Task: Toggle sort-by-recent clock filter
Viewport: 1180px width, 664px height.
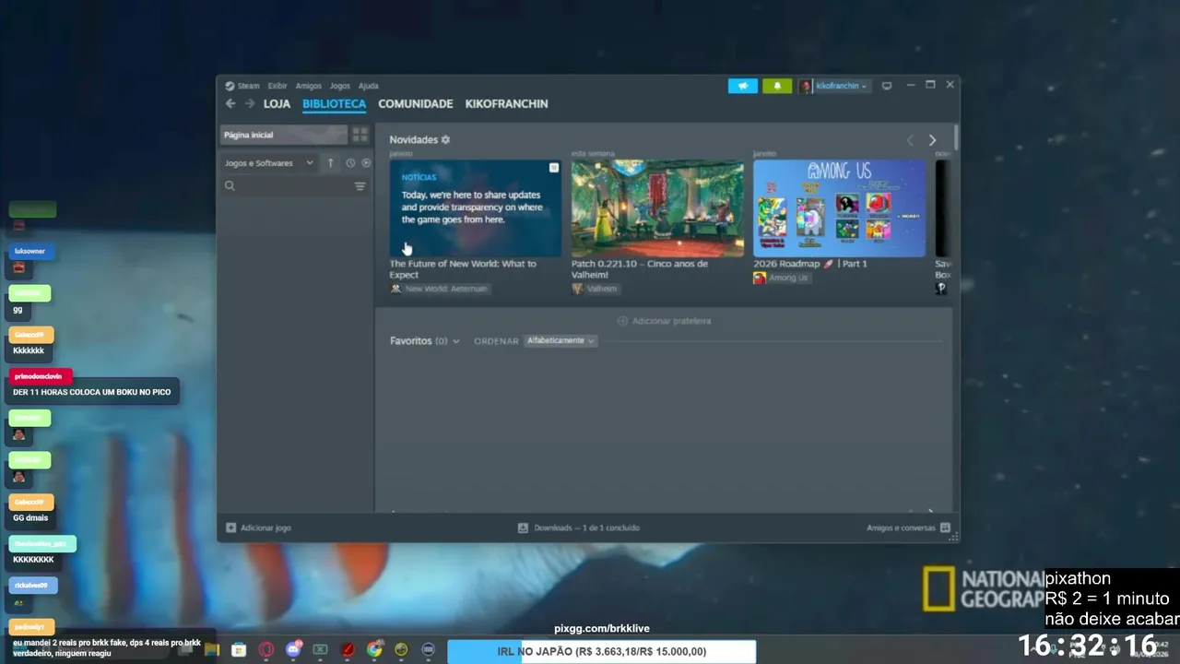Action: [350, 163]
